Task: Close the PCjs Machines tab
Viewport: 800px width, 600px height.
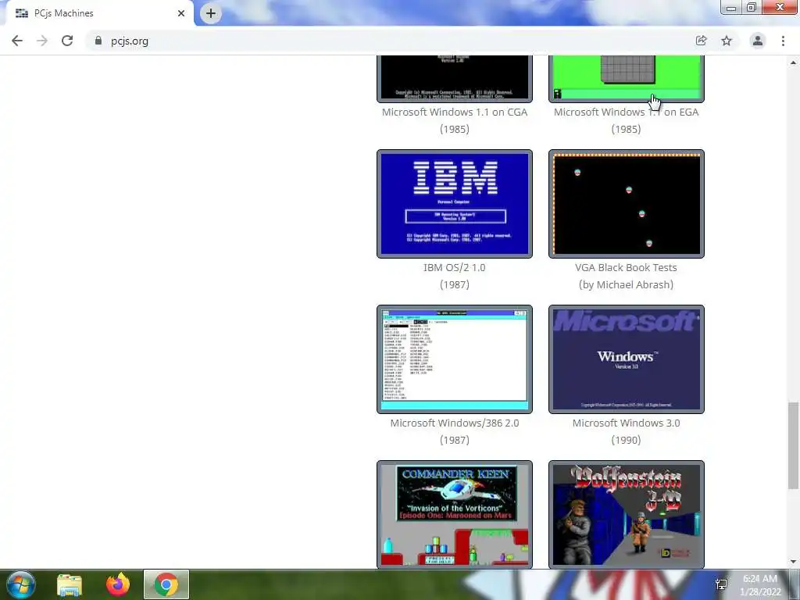Action: (181, 13)
